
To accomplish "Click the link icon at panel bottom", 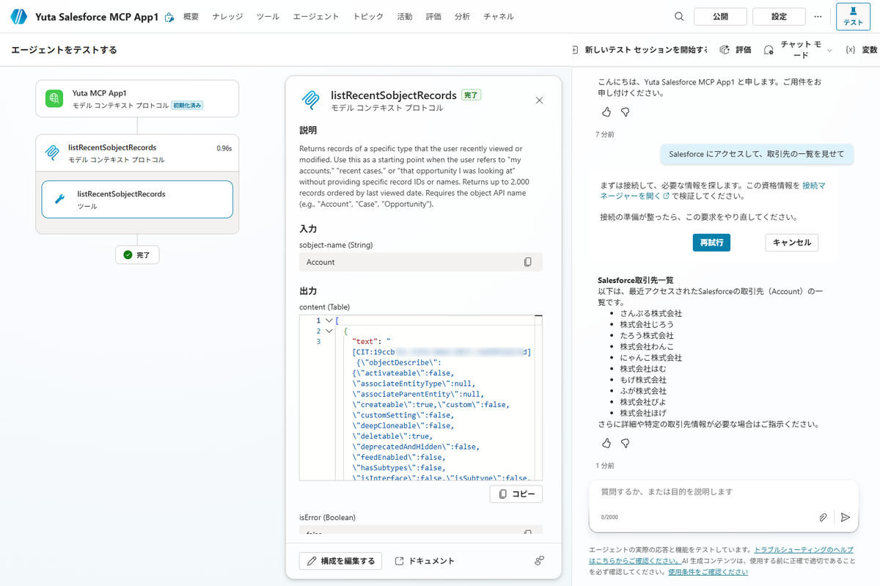I will tap(539, 560).
